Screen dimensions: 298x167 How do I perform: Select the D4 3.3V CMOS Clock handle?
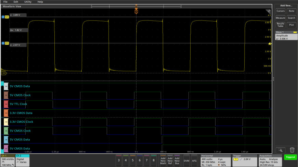6,122
